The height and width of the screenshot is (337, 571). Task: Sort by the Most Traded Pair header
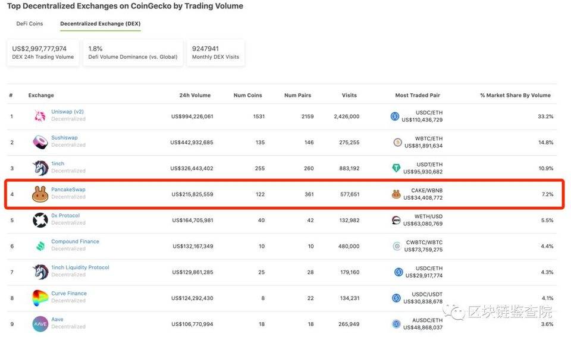(418, 95)
